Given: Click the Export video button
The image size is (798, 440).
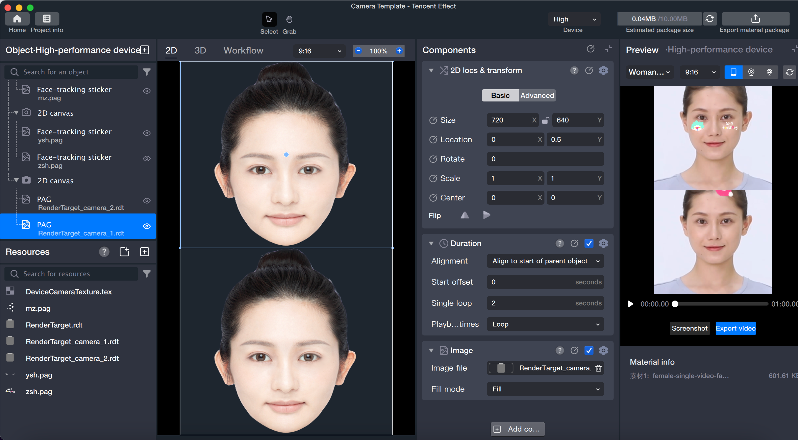Looking at the screenshot, I should click(x=735, y=328).
